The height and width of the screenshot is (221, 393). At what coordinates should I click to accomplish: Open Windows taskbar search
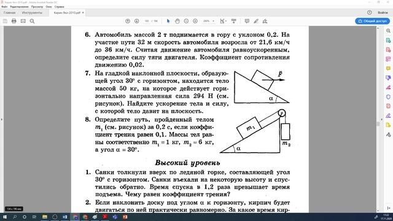15,217
